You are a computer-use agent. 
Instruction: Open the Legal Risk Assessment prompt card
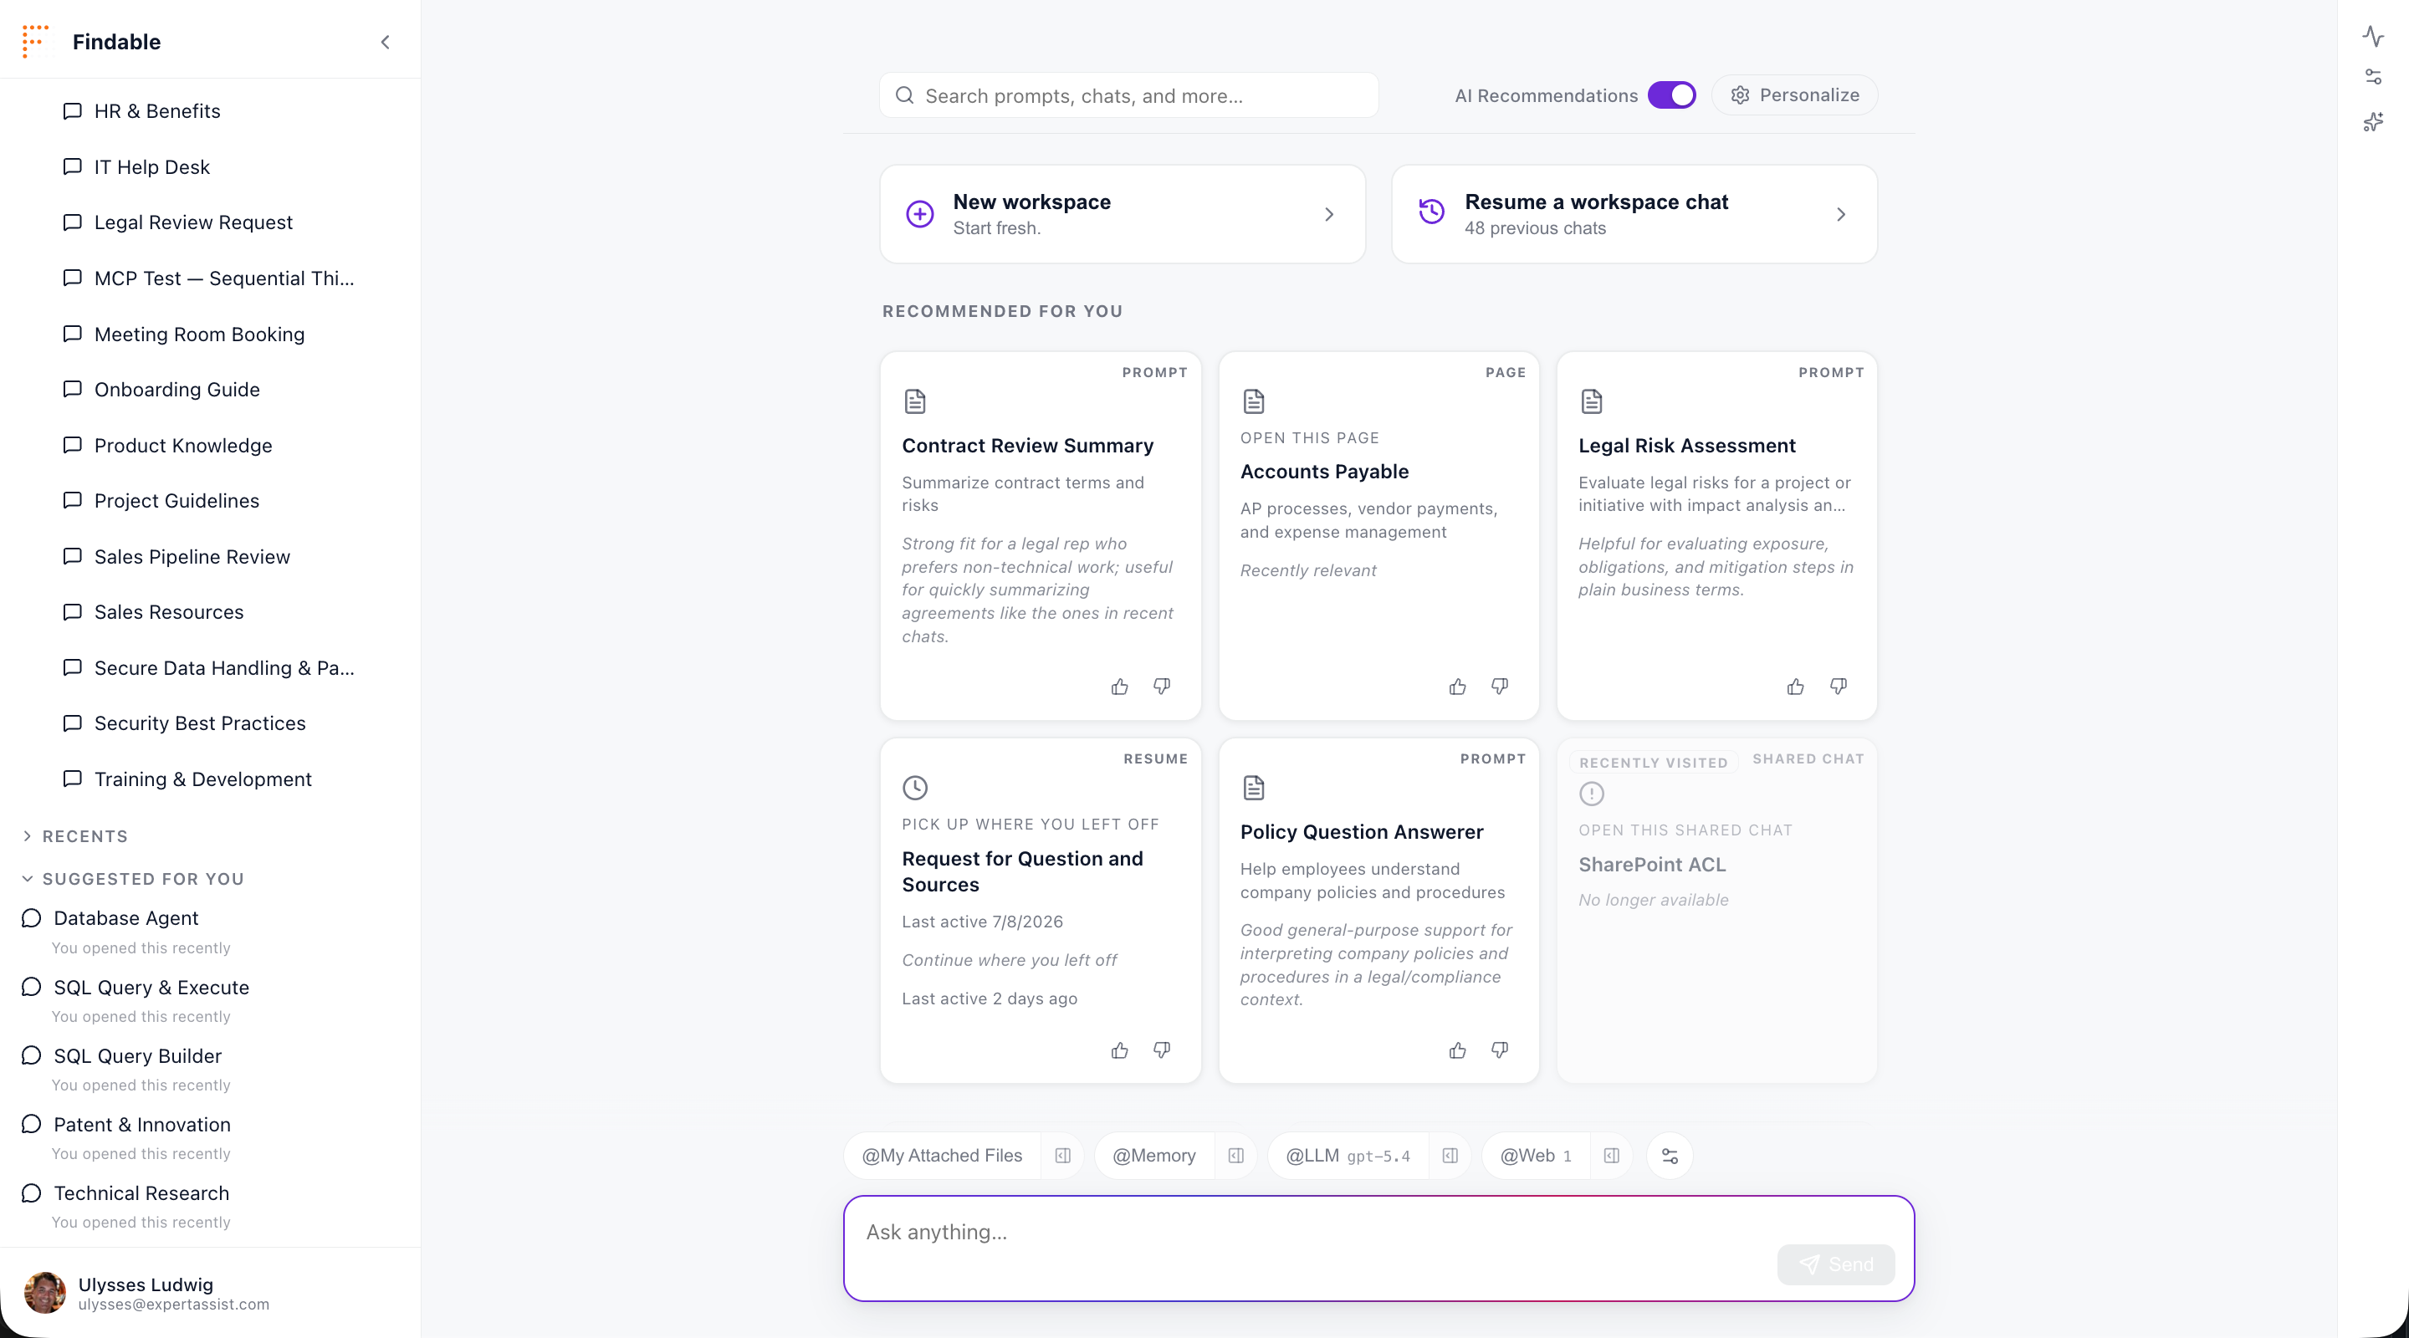(x=1717, y=536)
